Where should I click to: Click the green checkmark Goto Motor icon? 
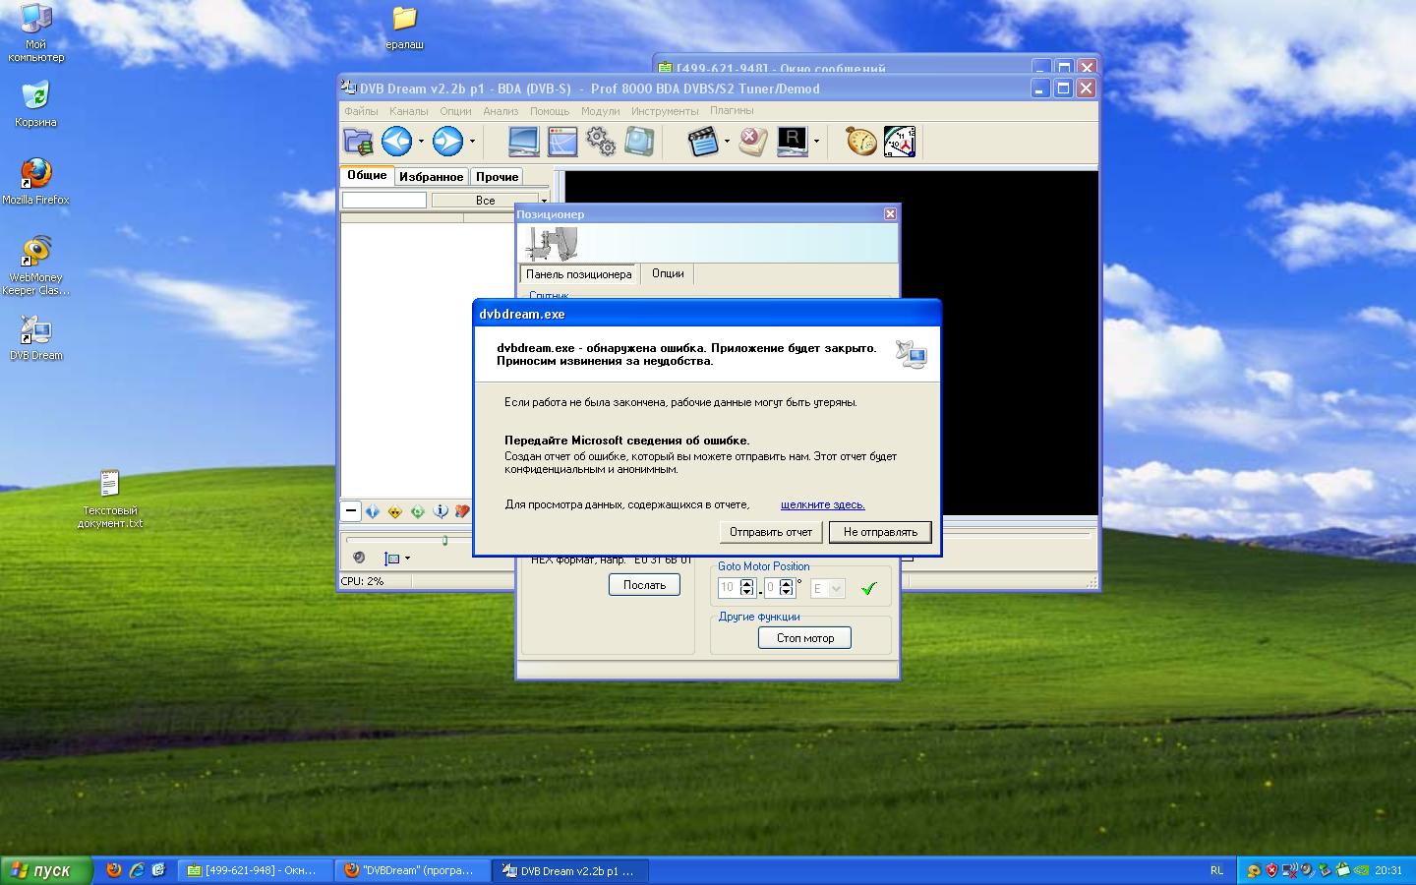coord(868,588)
